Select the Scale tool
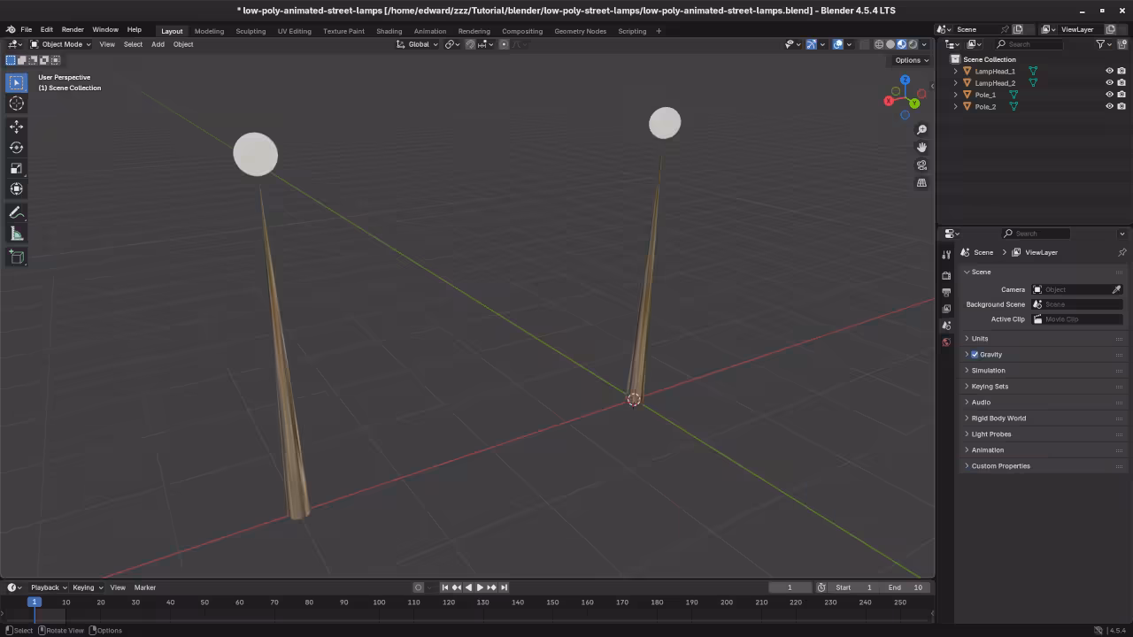1133x637 pixels. pos(16,167)
